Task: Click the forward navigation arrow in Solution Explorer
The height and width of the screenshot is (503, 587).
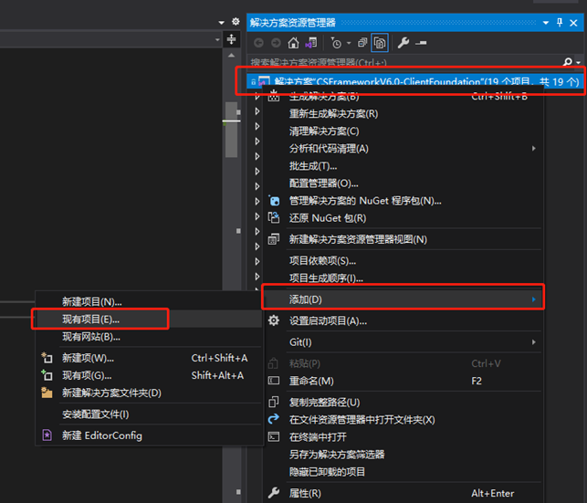Action: [x=276, y=43]
